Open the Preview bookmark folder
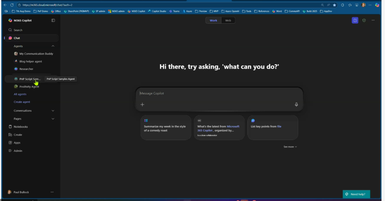 pos(201,11)
